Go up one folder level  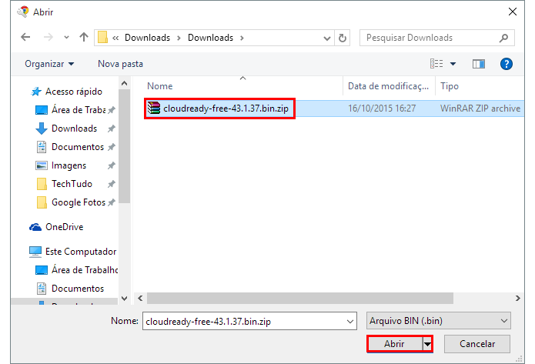(x=84, y=37)
